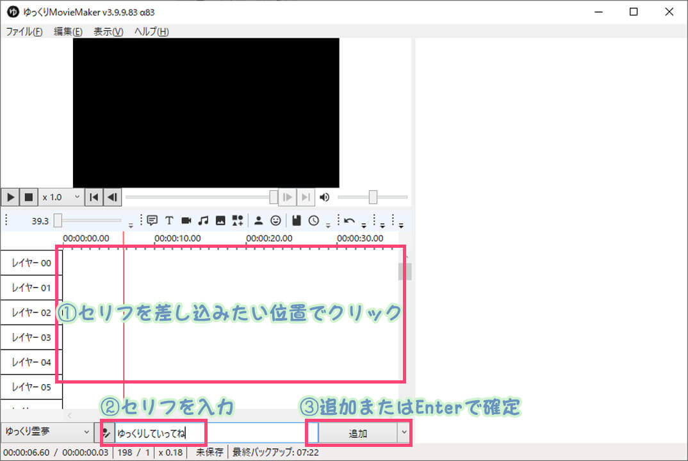Screen dimensions: 688x461
Task: Click the 00:00:20.00 mark on the time ruler
Action: pyautogui.click(x=269, y=238)
